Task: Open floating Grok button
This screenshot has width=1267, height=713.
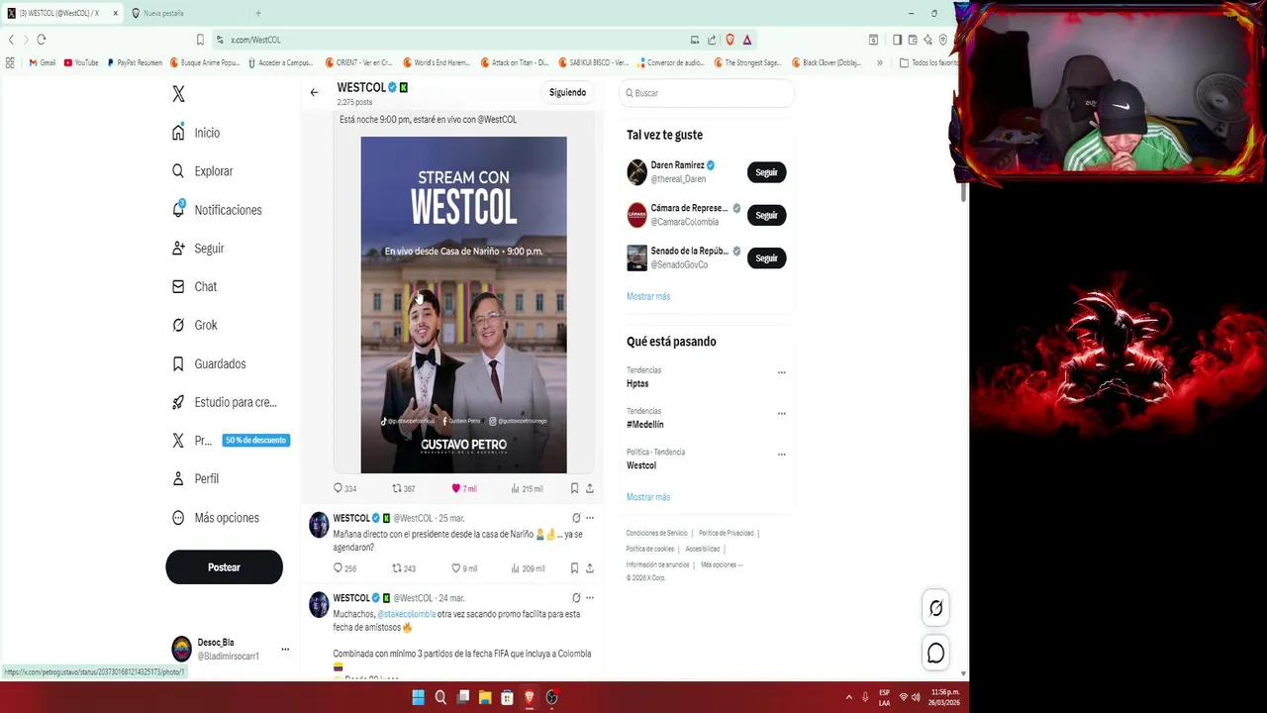Action: (935, 608)
